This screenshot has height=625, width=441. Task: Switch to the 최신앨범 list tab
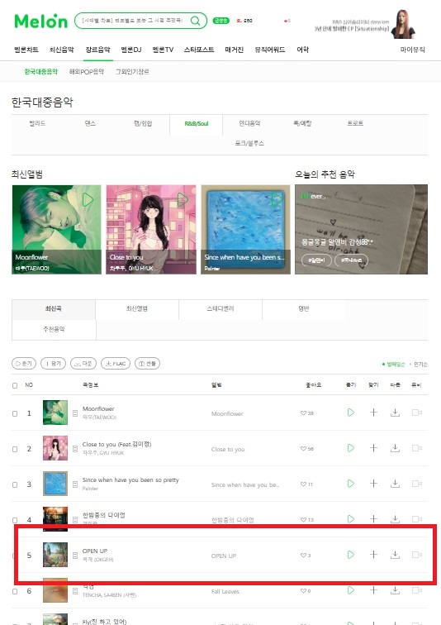point(137,309)
